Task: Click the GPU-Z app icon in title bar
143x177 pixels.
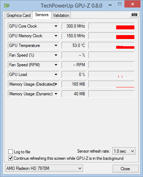Action: coord(7,5)
